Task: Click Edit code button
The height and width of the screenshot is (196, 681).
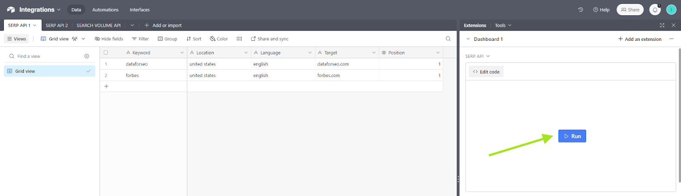Action: (486, 72)
